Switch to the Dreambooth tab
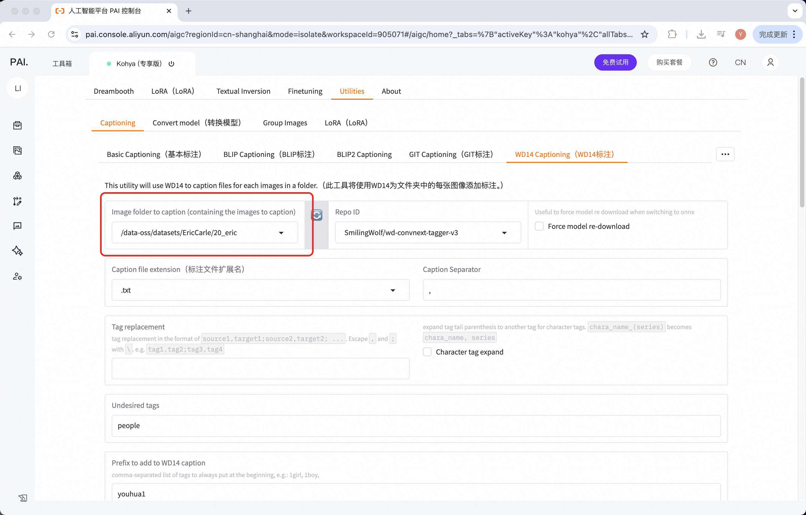This screenshot has height=515, width=806. tap(113, 91)
